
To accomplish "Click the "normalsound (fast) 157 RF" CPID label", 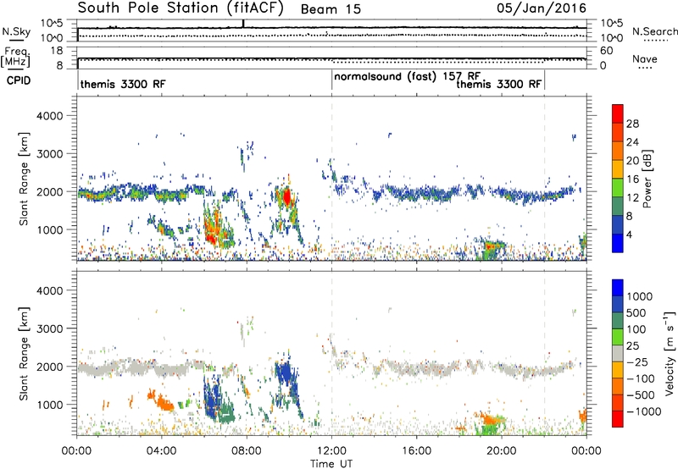I will [408, 77].
